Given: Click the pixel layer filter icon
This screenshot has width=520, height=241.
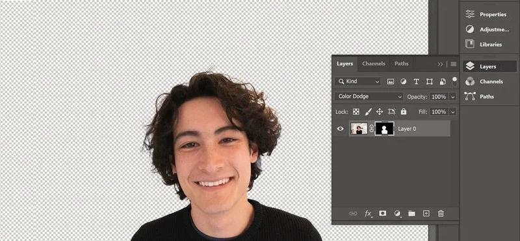Looking at the screenshot, I should click(x=391, y=82).
